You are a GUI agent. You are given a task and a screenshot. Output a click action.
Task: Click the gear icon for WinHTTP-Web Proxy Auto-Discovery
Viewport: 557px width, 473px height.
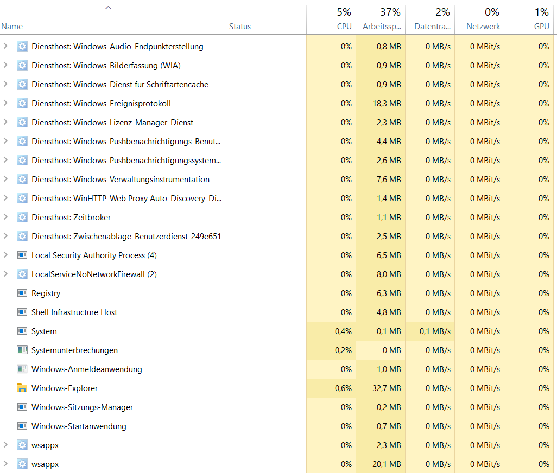coord(22,199)
